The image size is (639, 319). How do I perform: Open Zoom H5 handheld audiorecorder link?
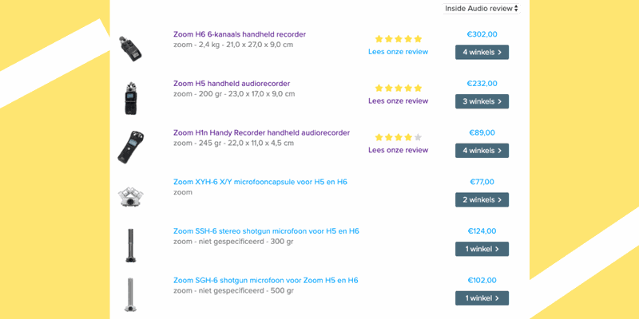(x=232, y=84)
